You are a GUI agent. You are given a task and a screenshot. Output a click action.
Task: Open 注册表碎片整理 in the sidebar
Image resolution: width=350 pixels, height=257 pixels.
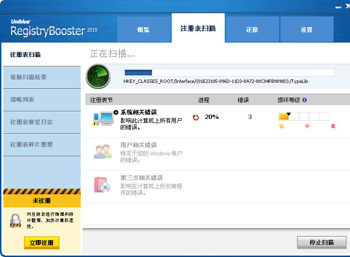click(x=42, y=145)
